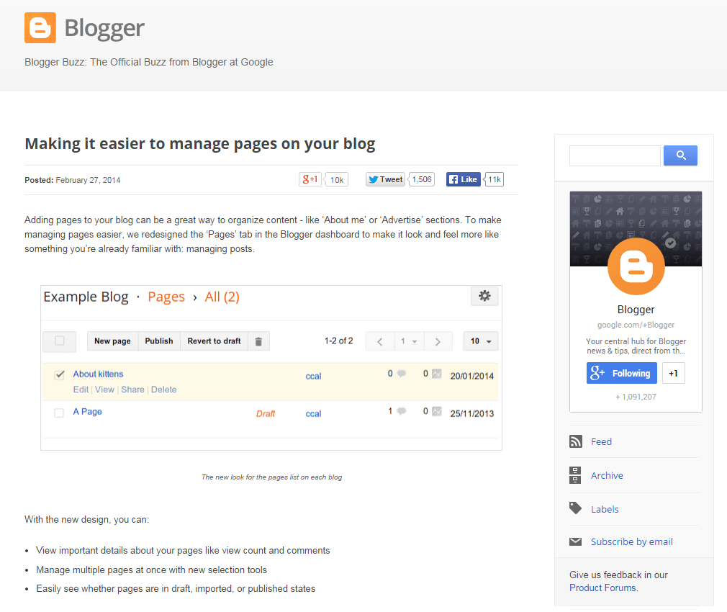Click Share under About kittens
This screenshot has height=612, width=727.
(132, 390)
